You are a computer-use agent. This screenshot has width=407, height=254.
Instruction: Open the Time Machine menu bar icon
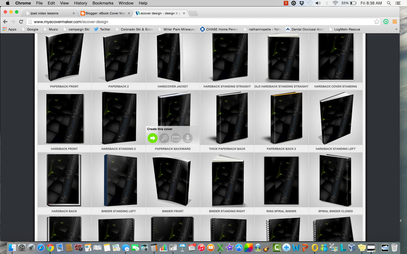(310, 3)
